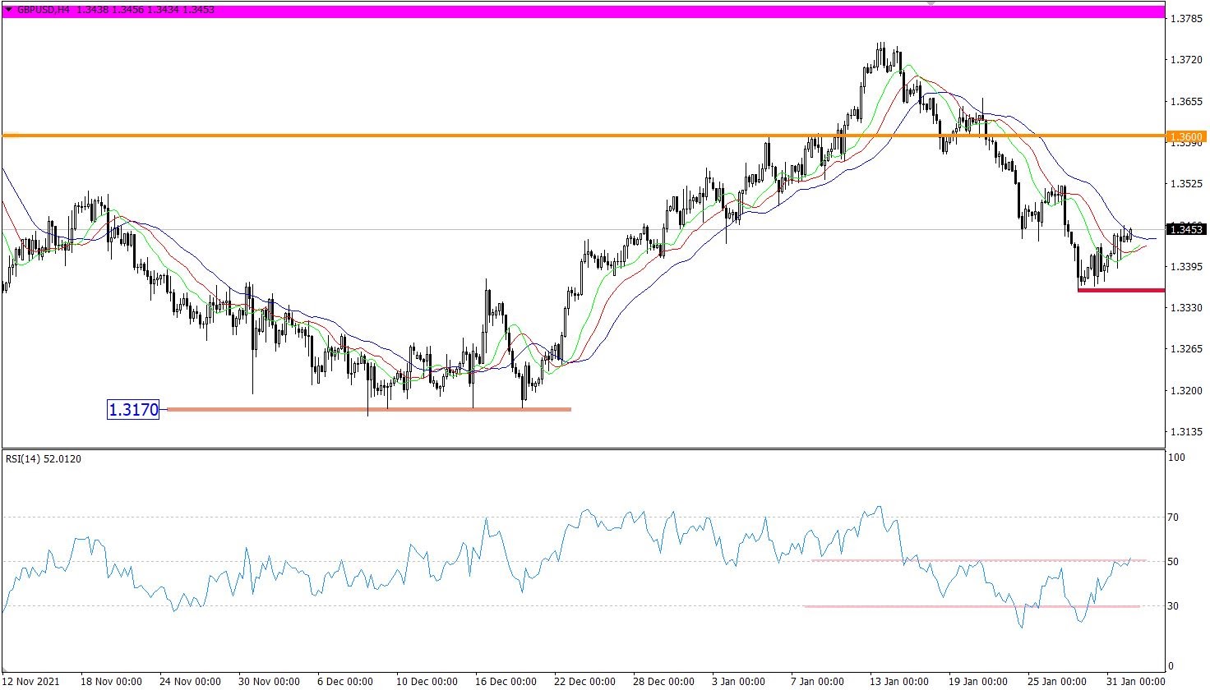
Task: Click the 1.3135 price axis label
Action: click(x=1186, y=432)
